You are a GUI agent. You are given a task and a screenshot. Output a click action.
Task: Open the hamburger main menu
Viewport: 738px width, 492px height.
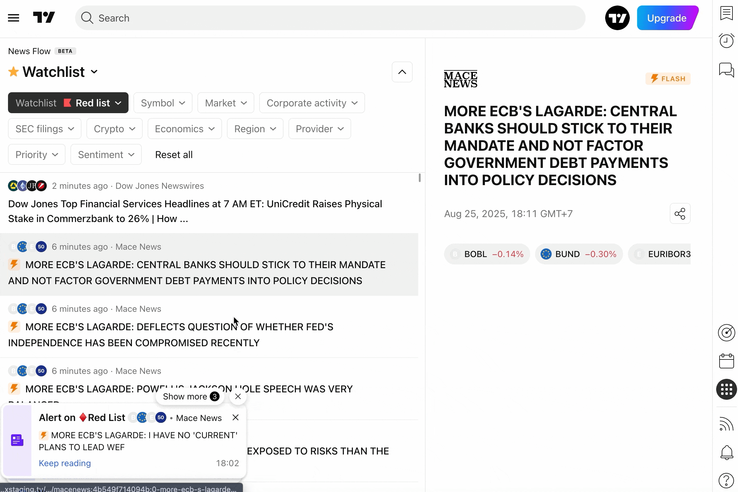(14, 18)
